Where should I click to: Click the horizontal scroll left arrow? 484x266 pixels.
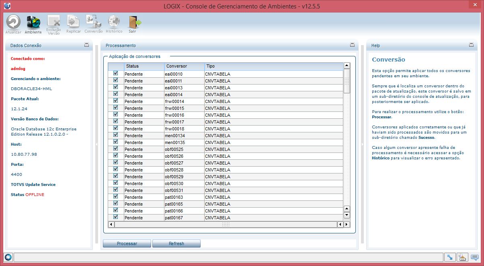tap(112, 225)
